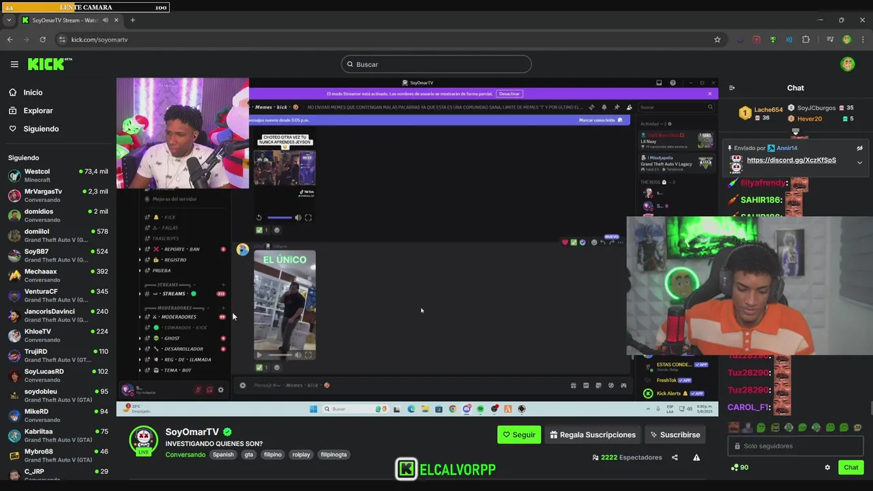The image size is (873, 491).
Task: Open Discord notification bell icon
Action: point(604,107)
